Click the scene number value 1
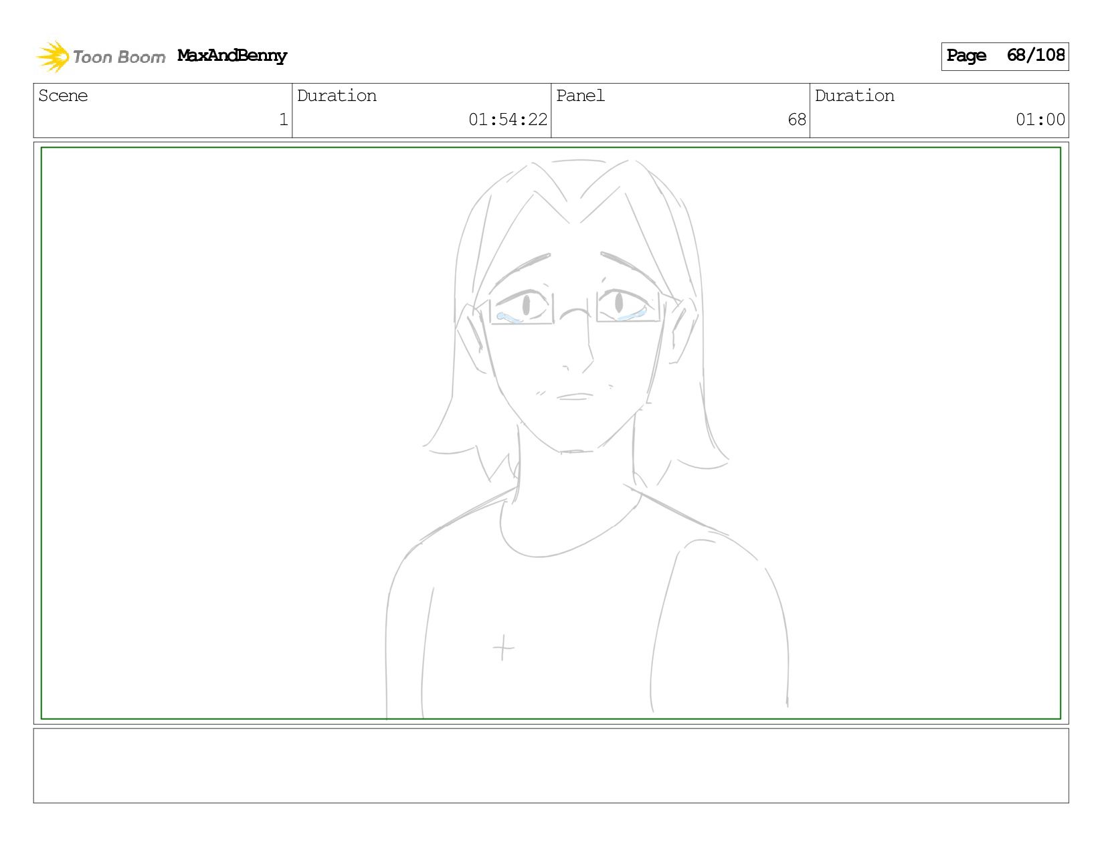The height and width of the screenshot is (853, 1104). pyautogui.click(x=283, y=120)
